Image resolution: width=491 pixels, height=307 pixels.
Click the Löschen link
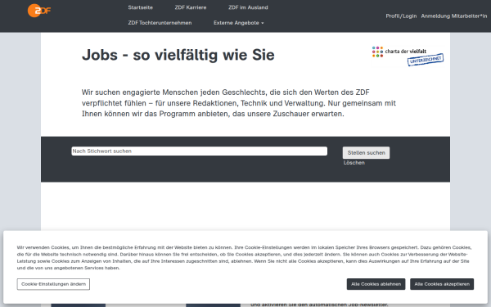click(x=354, y=163)
